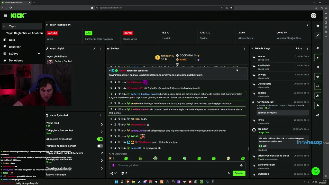Click the chat scrollbar
The width and height of the screenshot is (329, 185).
[248, 149]
